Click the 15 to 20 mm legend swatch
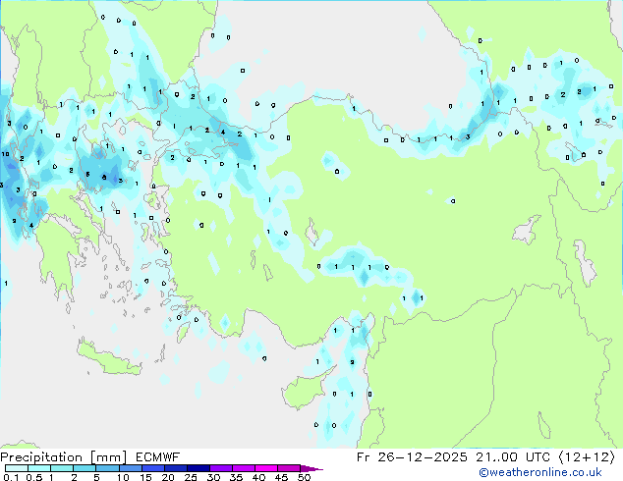The width and height of the screenshot is (623, 481). (x=152, y=468)
